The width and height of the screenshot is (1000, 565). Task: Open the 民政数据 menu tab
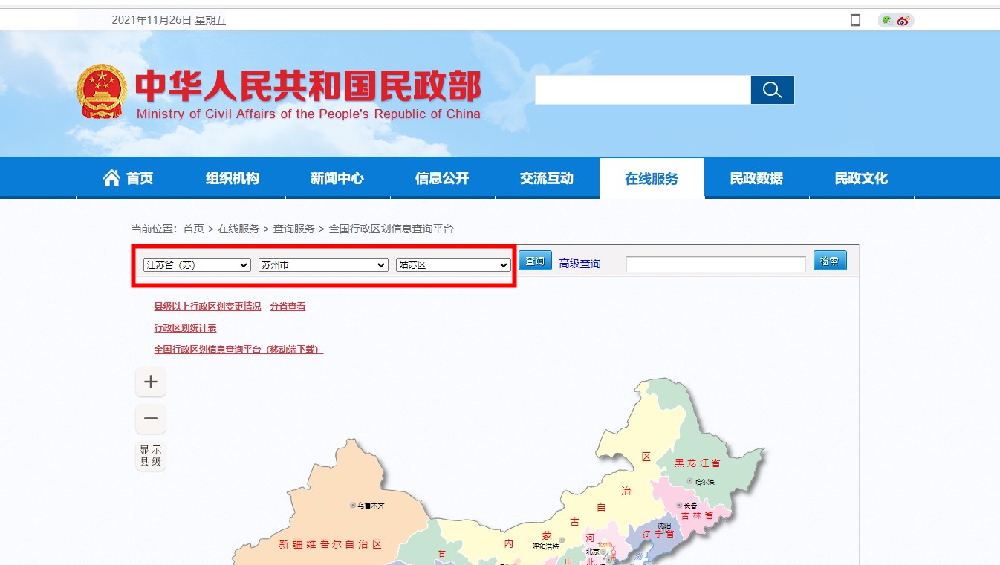coord(756,178)
